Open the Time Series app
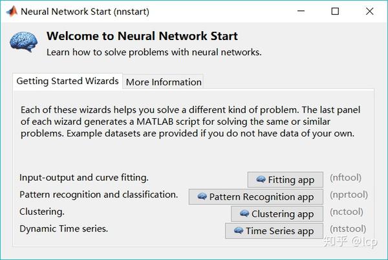 click(274, 231)
